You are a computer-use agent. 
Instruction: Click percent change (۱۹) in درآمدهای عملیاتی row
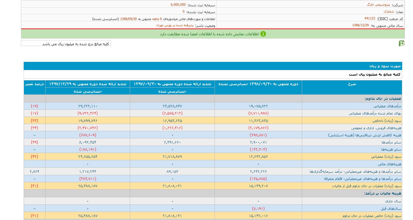click(35, 106)
